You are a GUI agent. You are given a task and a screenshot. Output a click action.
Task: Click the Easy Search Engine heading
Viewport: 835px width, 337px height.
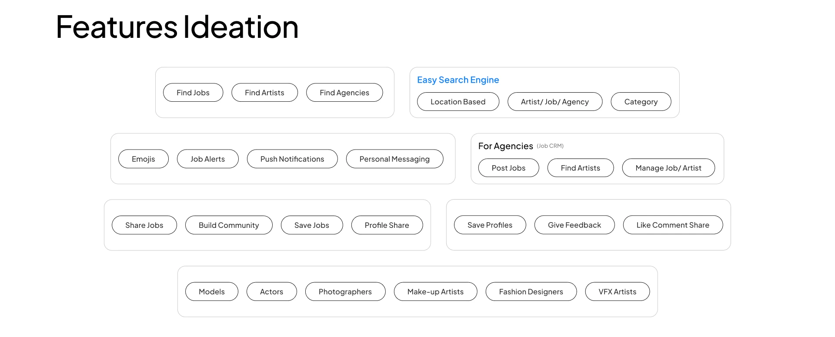(458, 80)
